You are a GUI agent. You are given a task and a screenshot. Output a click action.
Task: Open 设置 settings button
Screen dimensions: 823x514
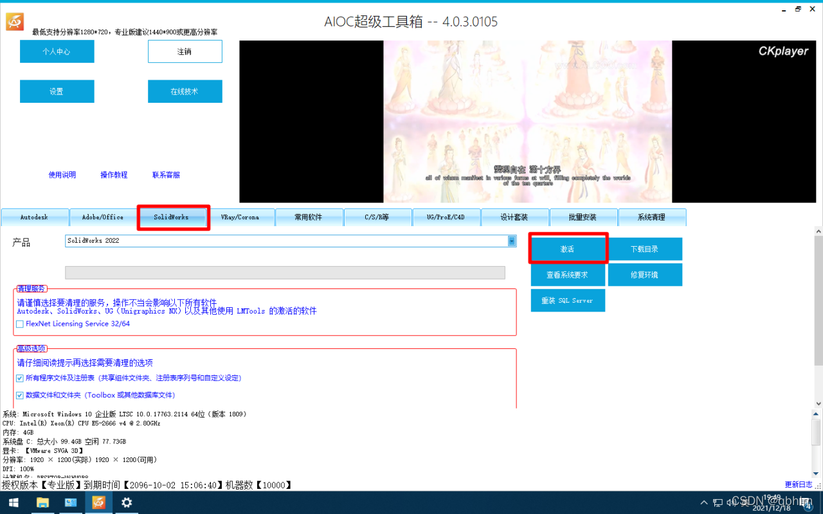57,91
